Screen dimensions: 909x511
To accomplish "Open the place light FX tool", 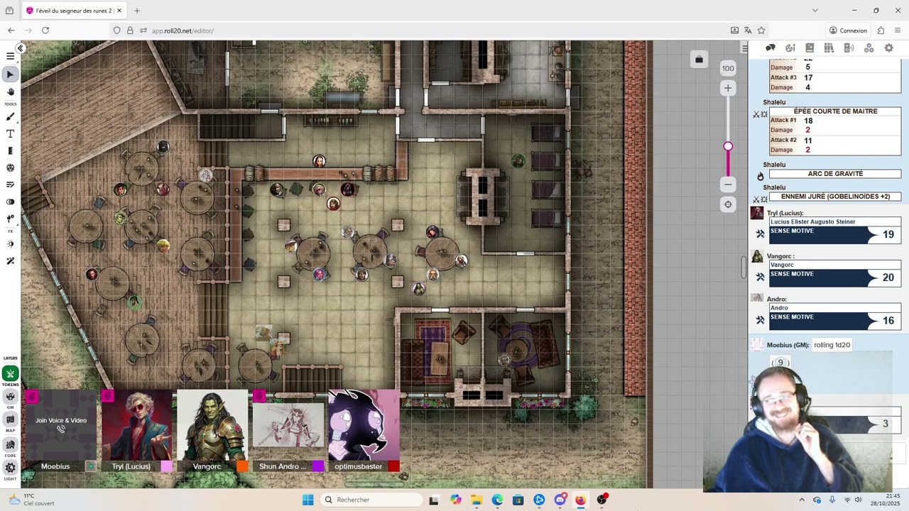I will (x=11, y=219).
